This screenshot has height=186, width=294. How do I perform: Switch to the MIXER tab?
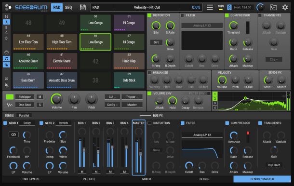[x=147, y=179]
